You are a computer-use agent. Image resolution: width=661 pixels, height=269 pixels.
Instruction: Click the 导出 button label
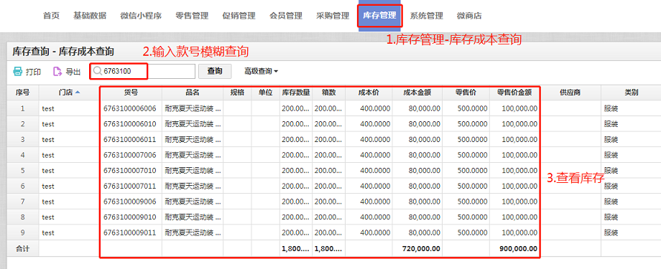73,72
